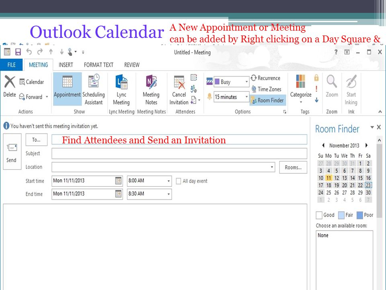Click the To... button
This screenshot has width=386, height=290.
pos(37,140)
